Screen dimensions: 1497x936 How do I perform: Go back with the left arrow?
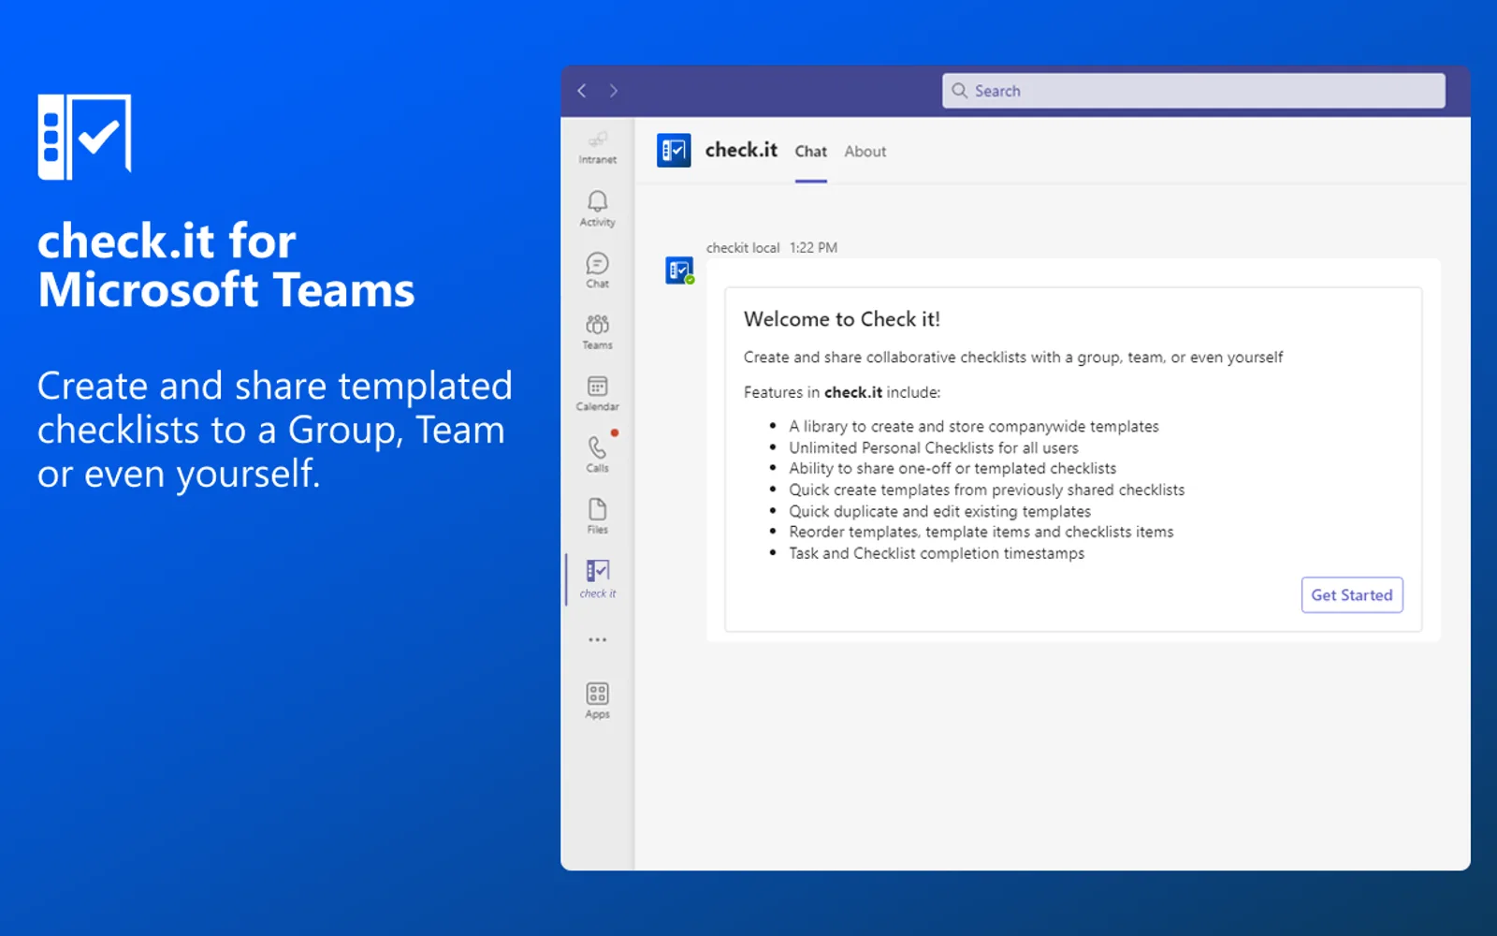click(582, 91)
